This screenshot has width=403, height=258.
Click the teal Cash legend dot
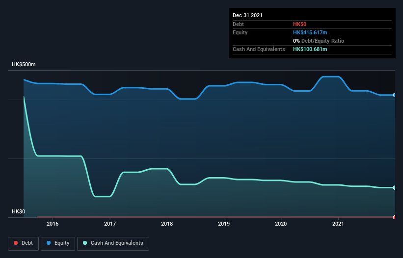(x=85, y=243)
